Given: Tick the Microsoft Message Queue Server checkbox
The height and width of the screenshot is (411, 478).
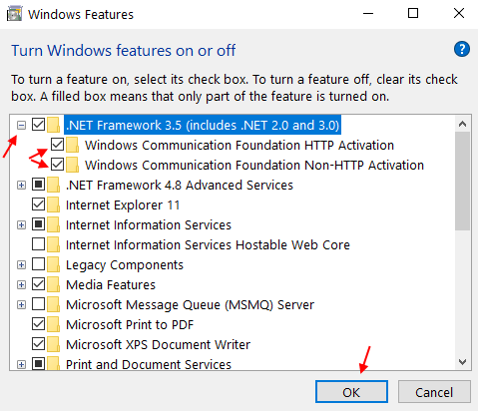Looking at the screenshot, I should coord(38,304).
